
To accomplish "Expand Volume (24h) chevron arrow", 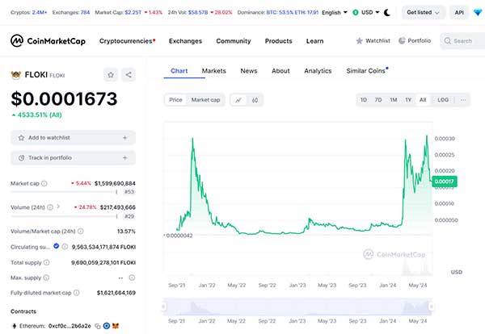I will click(x=58, y=207).
